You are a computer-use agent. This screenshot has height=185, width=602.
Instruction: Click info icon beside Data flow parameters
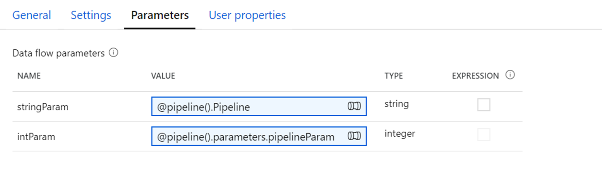point(114,53)
